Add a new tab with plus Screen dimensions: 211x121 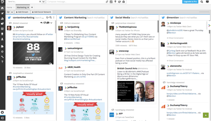(32, 7)
